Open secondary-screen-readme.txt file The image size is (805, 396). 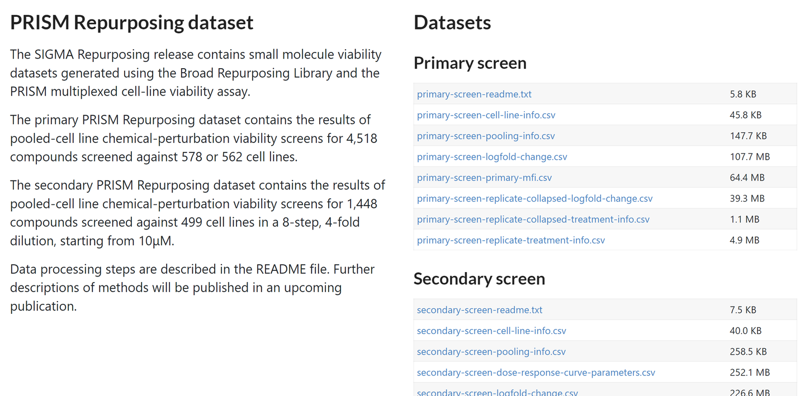480,310
